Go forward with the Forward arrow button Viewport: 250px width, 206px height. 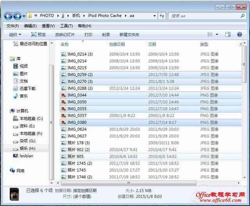pos(17,16)
